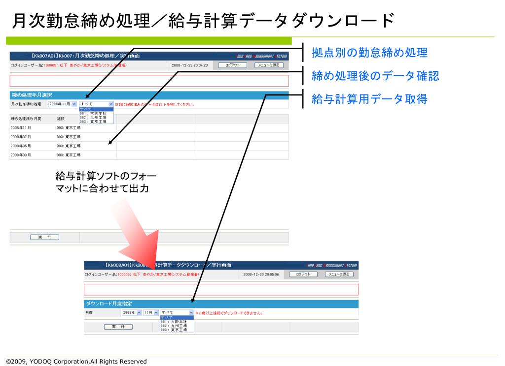This screenshot has width=505, height=366.
Task: Choose 003：東京工場 in download screen facility list
Action: click(x=177, y=330)
